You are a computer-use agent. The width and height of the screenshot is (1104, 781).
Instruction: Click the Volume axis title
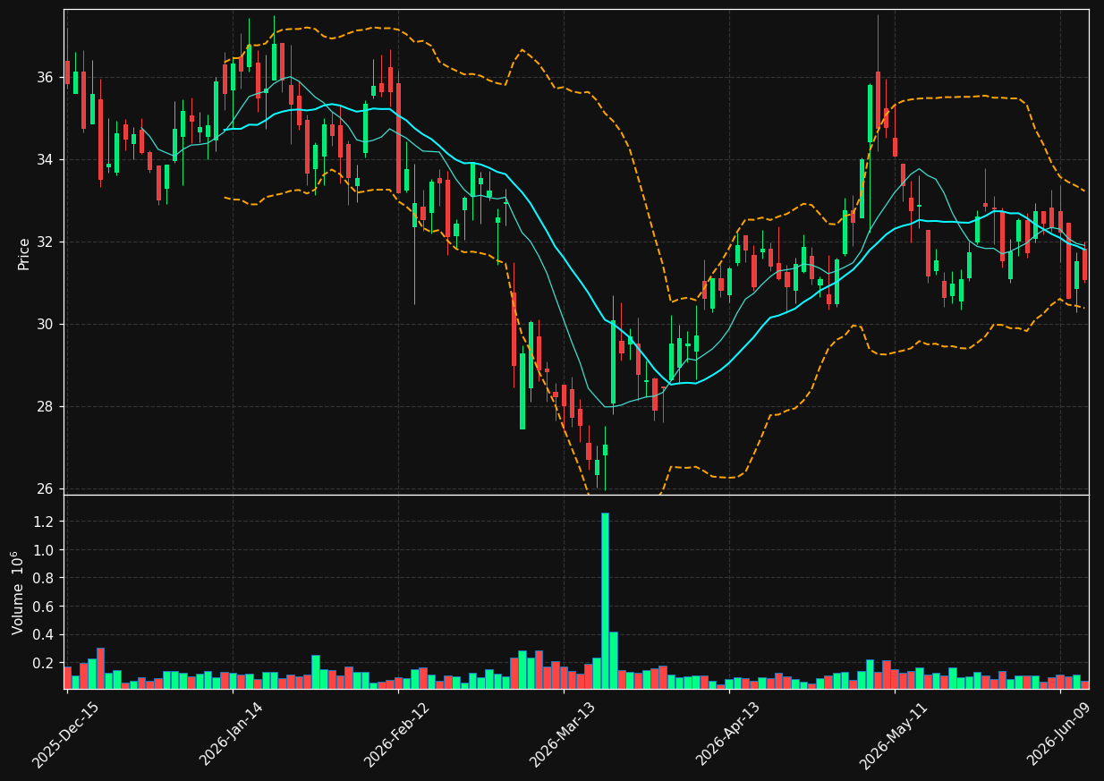[18, 592]
